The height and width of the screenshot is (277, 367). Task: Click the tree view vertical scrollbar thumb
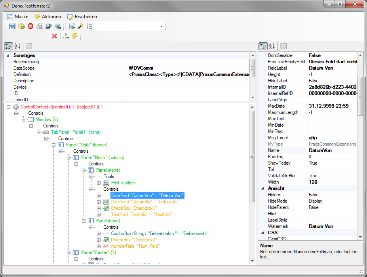252,156
